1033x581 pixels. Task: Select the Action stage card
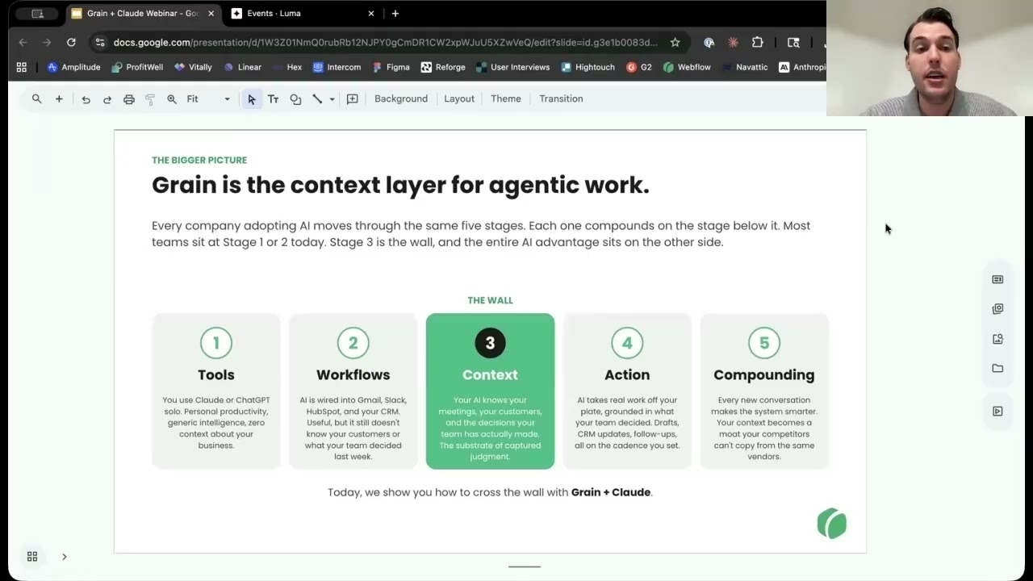click(x=627, y=391)
